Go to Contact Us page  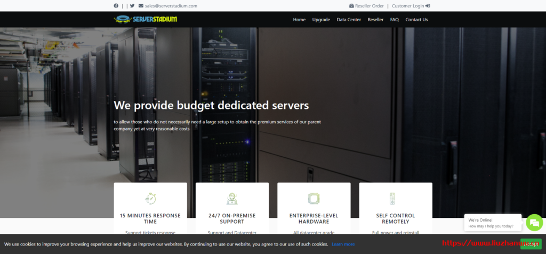pos(416,20)
